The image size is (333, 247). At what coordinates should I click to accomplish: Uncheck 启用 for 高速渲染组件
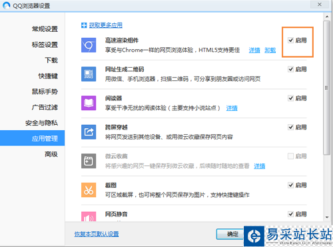pyautogui.click(x=290, y=41)
